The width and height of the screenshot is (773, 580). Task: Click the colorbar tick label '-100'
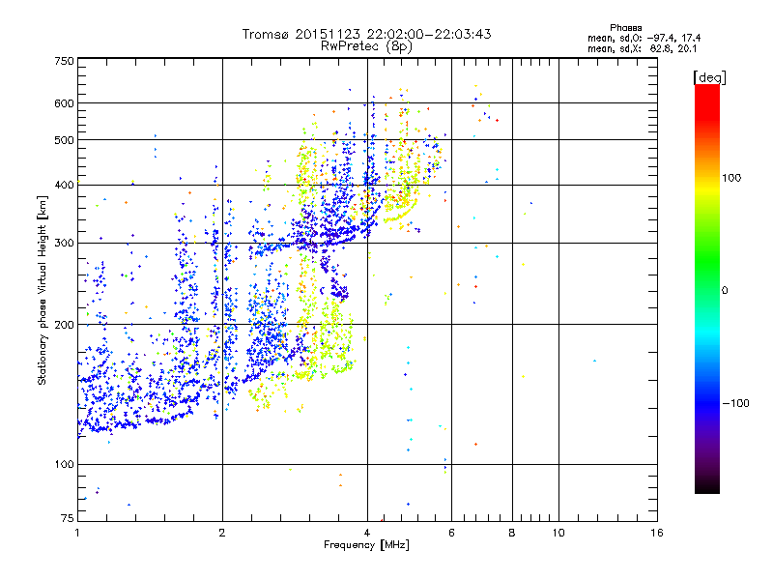click(735, 403)
